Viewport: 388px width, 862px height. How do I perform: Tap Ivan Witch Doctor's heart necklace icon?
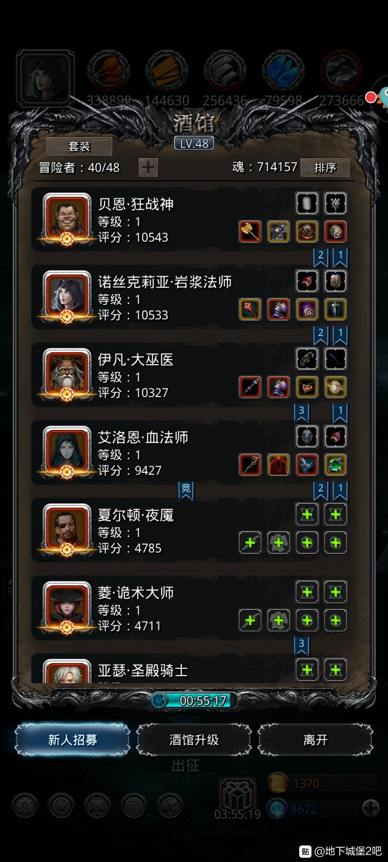307,387
